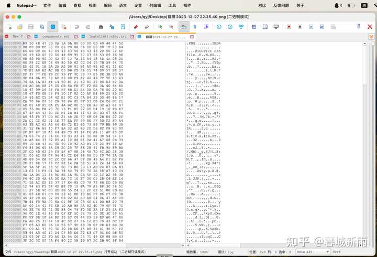Open the 对比 menu
377x257 pixels.
tap(262, 5)
